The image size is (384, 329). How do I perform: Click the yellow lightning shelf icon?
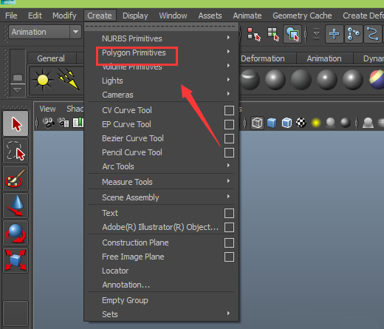coord(69,79)
